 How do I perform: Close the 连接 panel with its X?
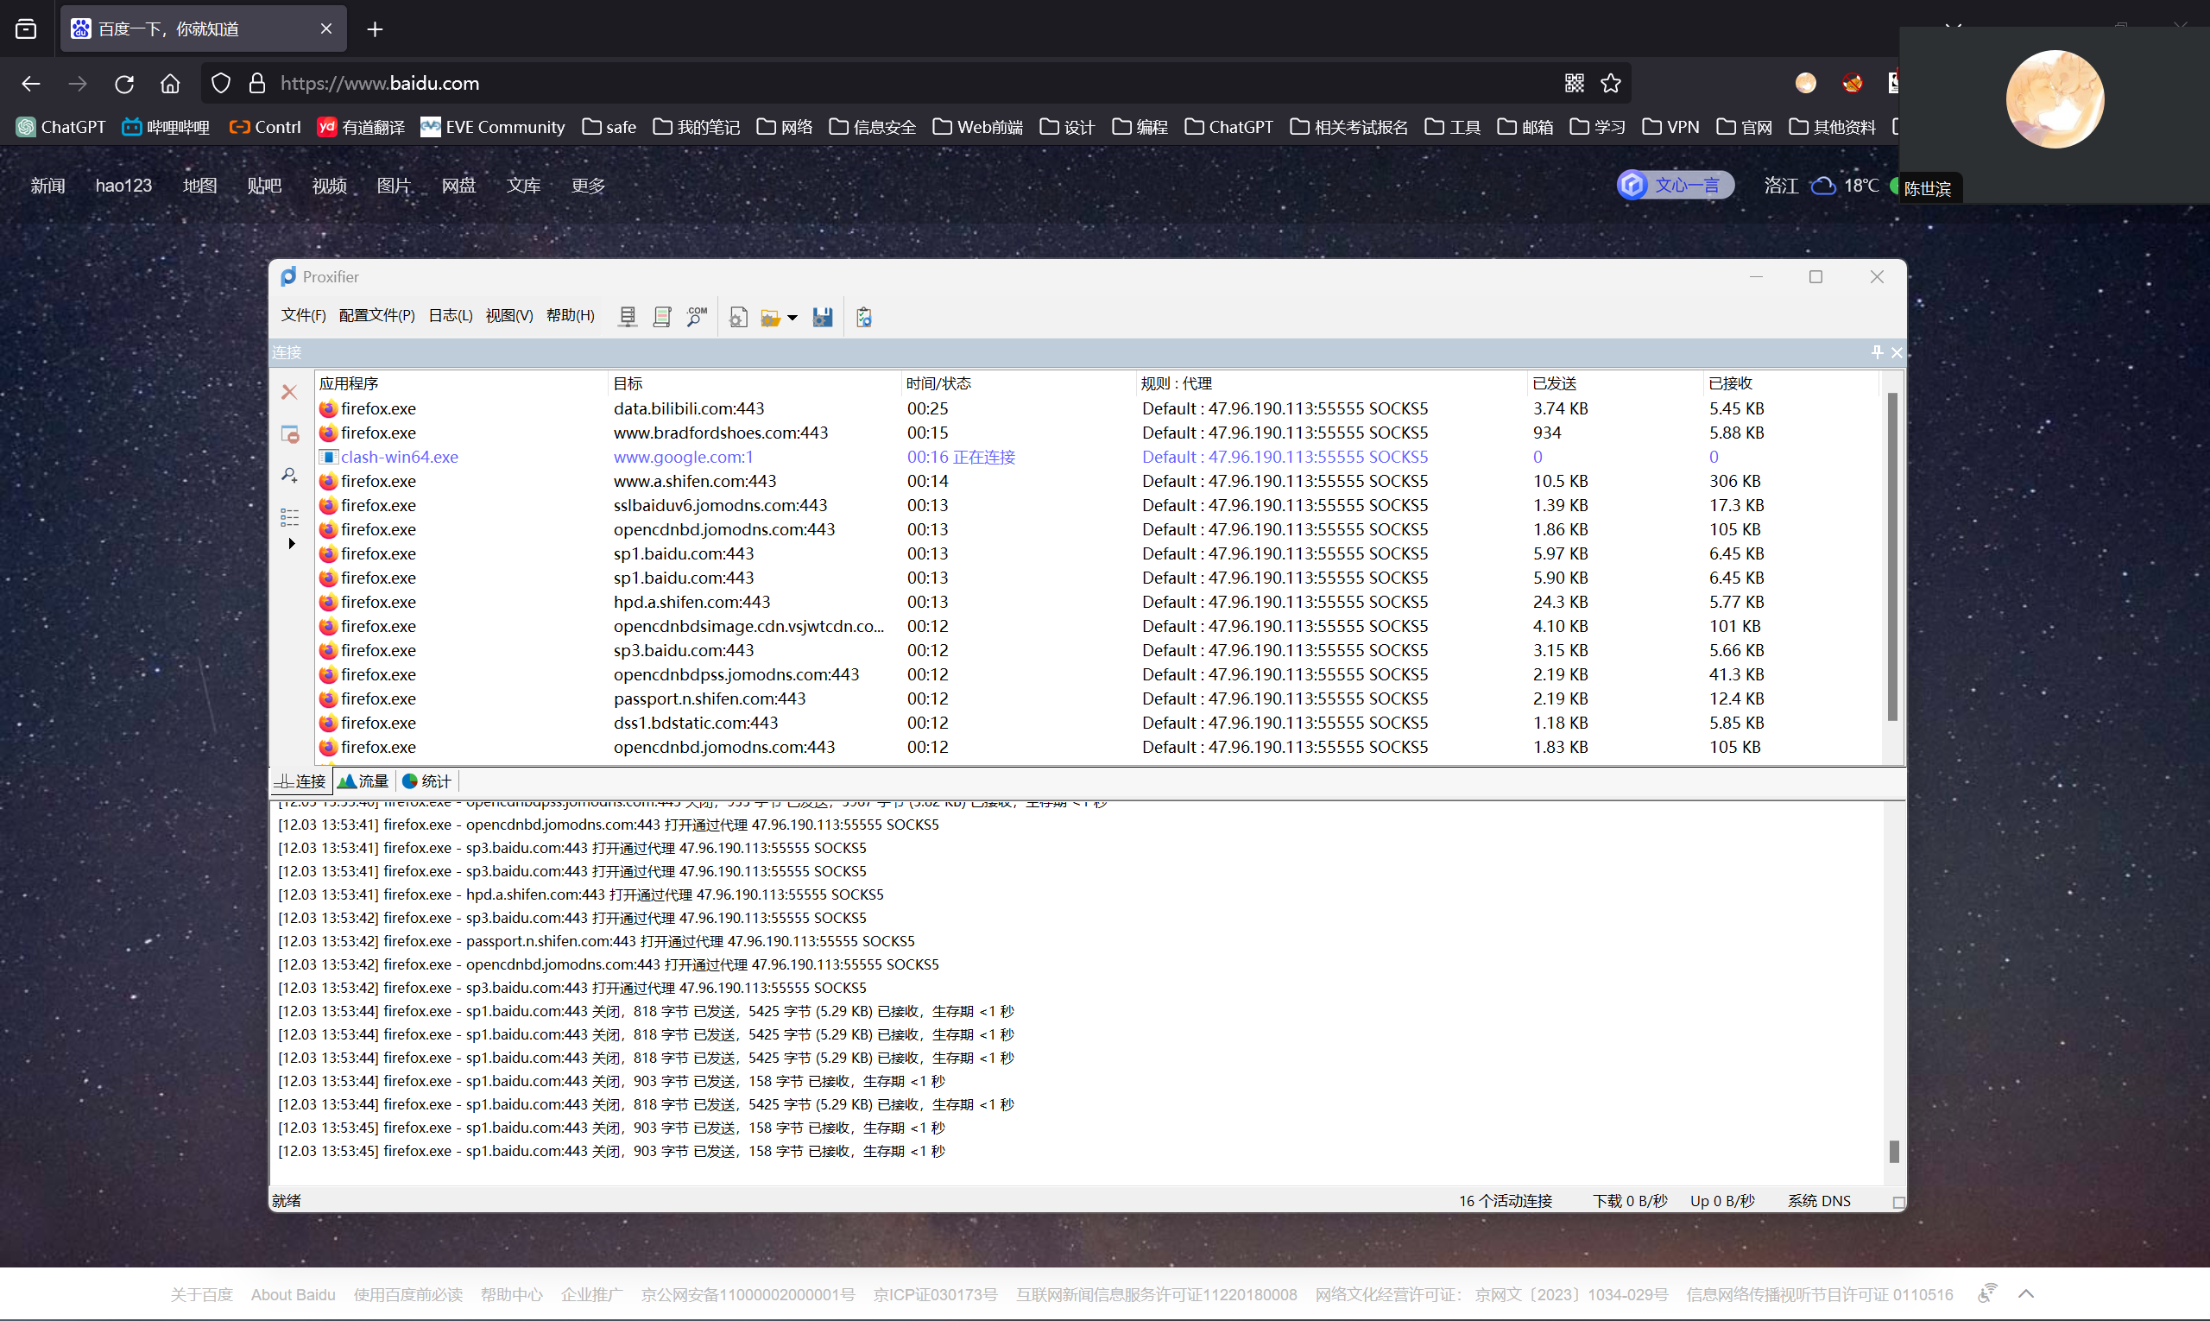pyautogui.click(x=1897, y=352)
